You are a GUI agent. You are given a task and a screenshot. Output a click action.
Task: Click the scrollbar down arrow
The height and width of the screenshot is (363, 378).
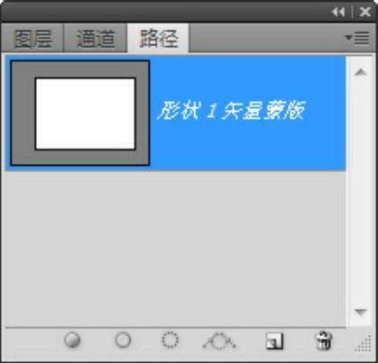point(361,313)
